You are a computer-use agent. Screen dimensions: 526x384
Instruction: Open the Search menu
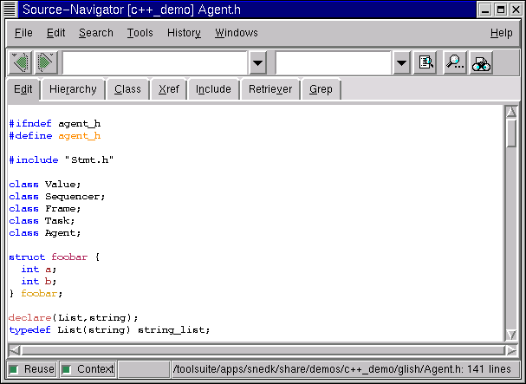point(96,33)
